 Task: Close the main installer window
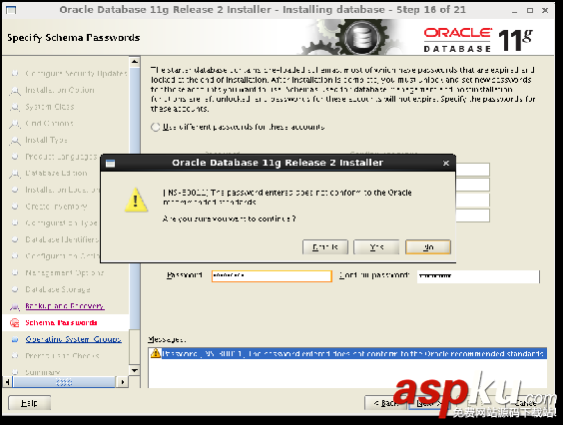pos(545,10)
